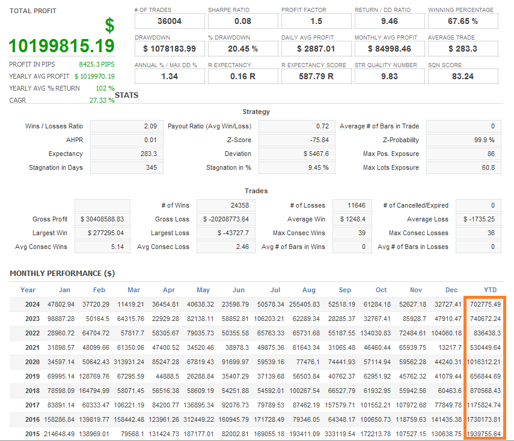Screen dimensions: 514x441
Task: Click Winning Percentage value 67.65 %
Action: click(463, 21)
